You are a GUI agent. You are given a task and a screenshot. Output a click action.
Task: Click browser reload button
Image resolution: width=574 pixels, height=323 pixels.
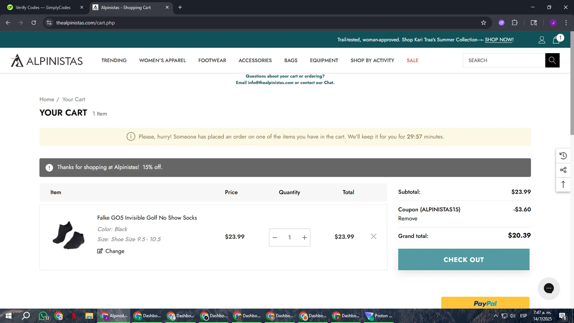[34, 23]
